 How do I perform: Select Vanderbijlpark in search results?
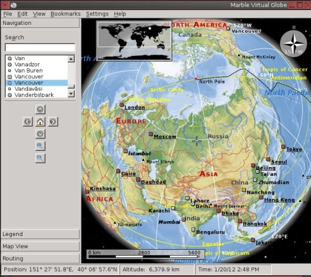point(37,95)
